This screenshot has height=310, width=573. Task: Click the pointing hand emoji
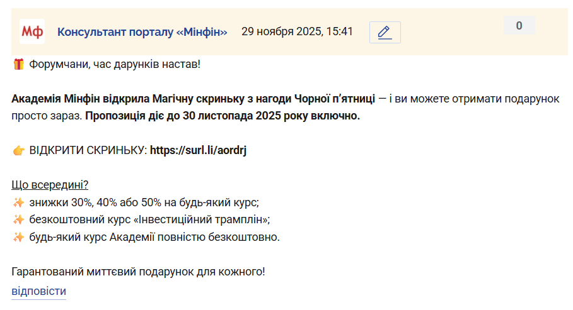tap(18, 151)
